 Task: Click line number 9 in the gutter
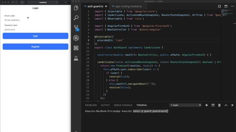(x=88, y=40)
